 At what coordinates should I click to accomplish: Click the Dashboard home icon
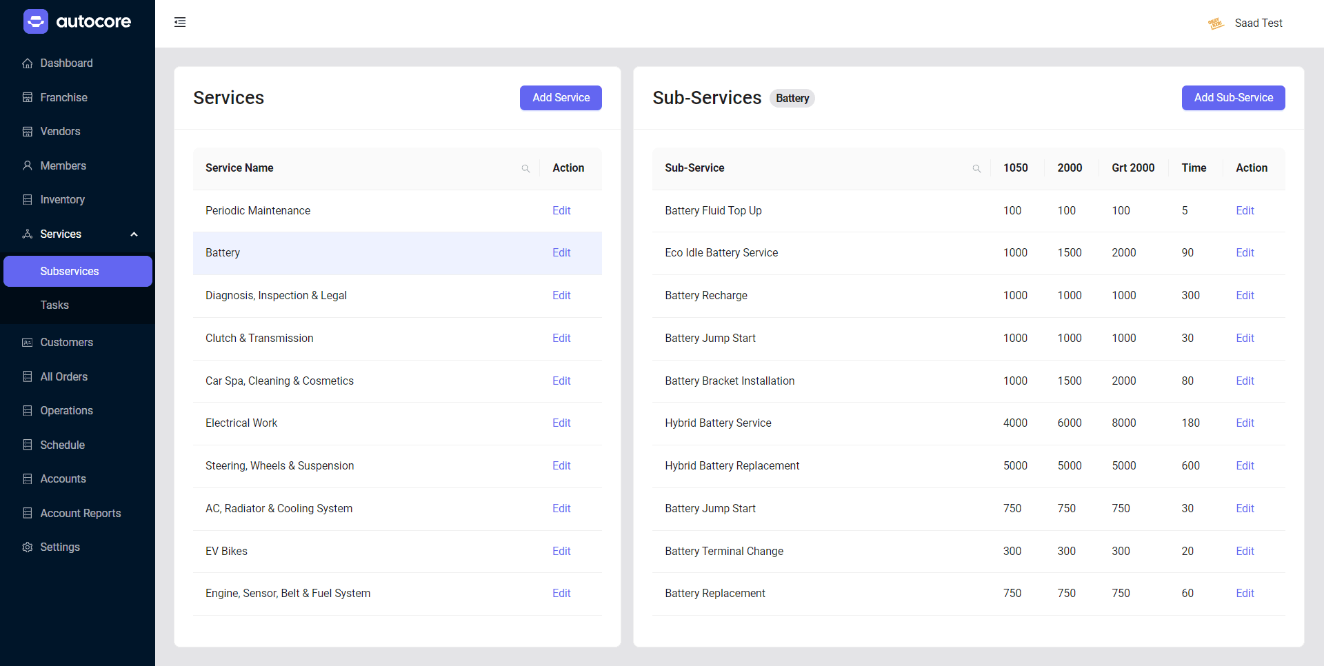[x=28, y=63]
